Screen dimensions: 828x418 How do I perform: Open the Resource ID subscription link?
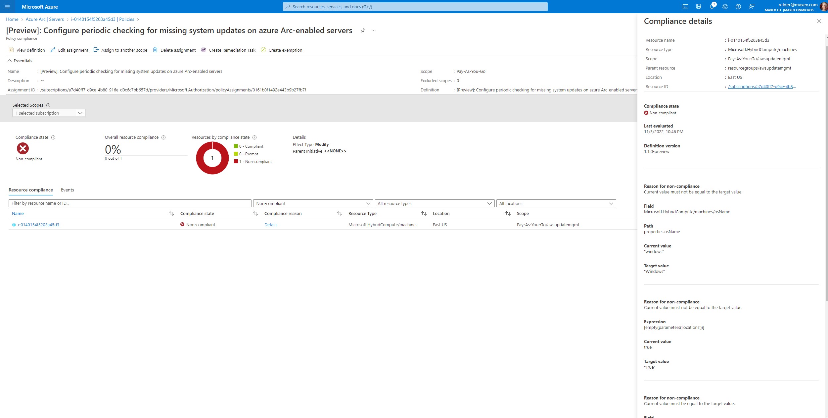pos(761,86)
